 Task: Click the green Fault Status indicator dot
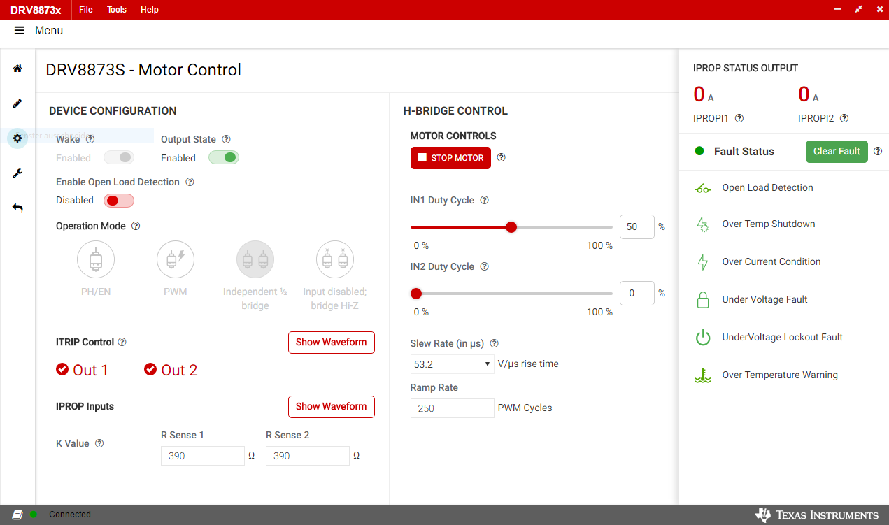699,151
